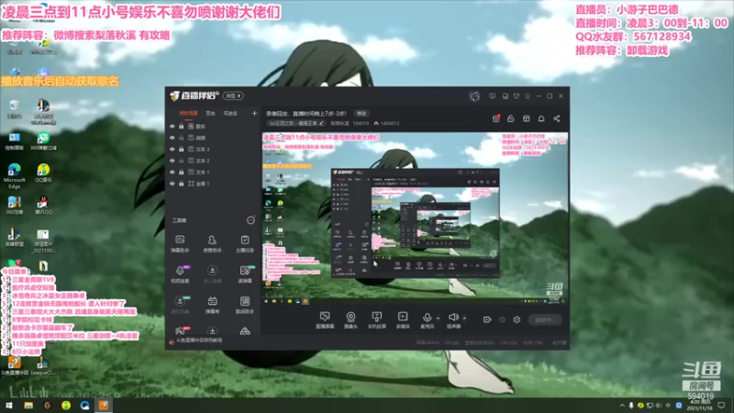Click the orange 直播伴侣 taskbar icon
The height and width of the screenshot is (413, 734).
coord(104,406)
